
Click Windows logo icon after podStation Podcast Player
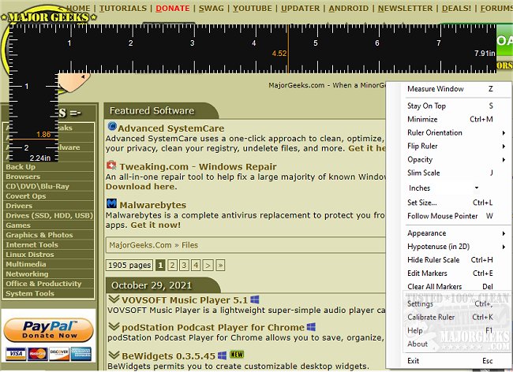pos(311,326)
